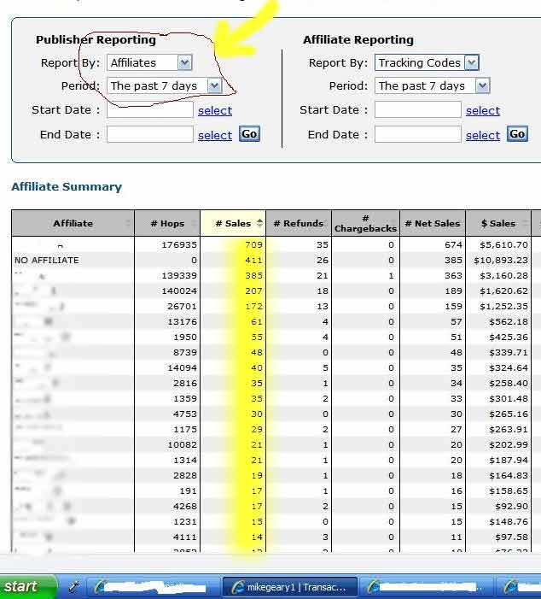Click the # Chargebacks column header
Image resolution: width=541 pixels, height=599 pixels.
pyautogui.click(x=365, y=224)
